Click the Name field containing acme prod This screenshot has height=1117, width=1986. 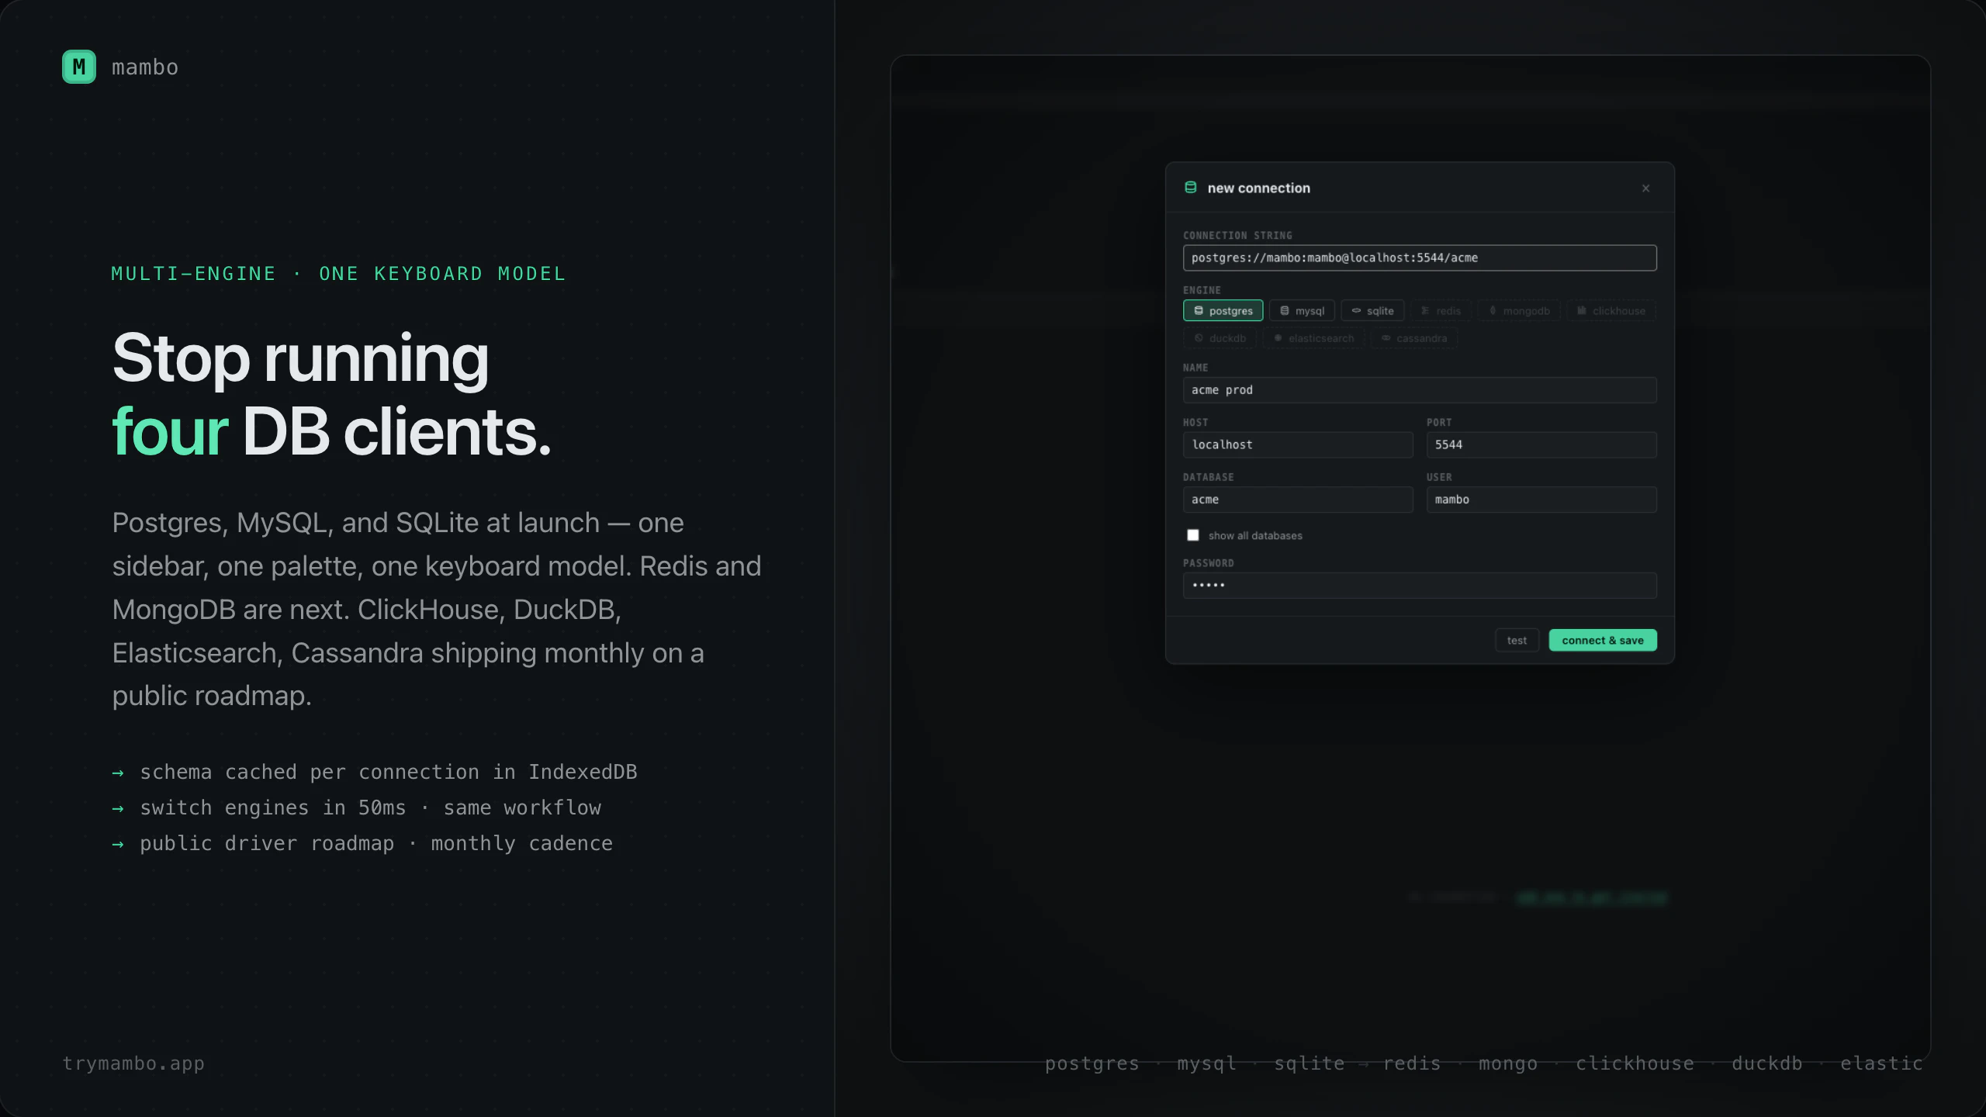1420,390
